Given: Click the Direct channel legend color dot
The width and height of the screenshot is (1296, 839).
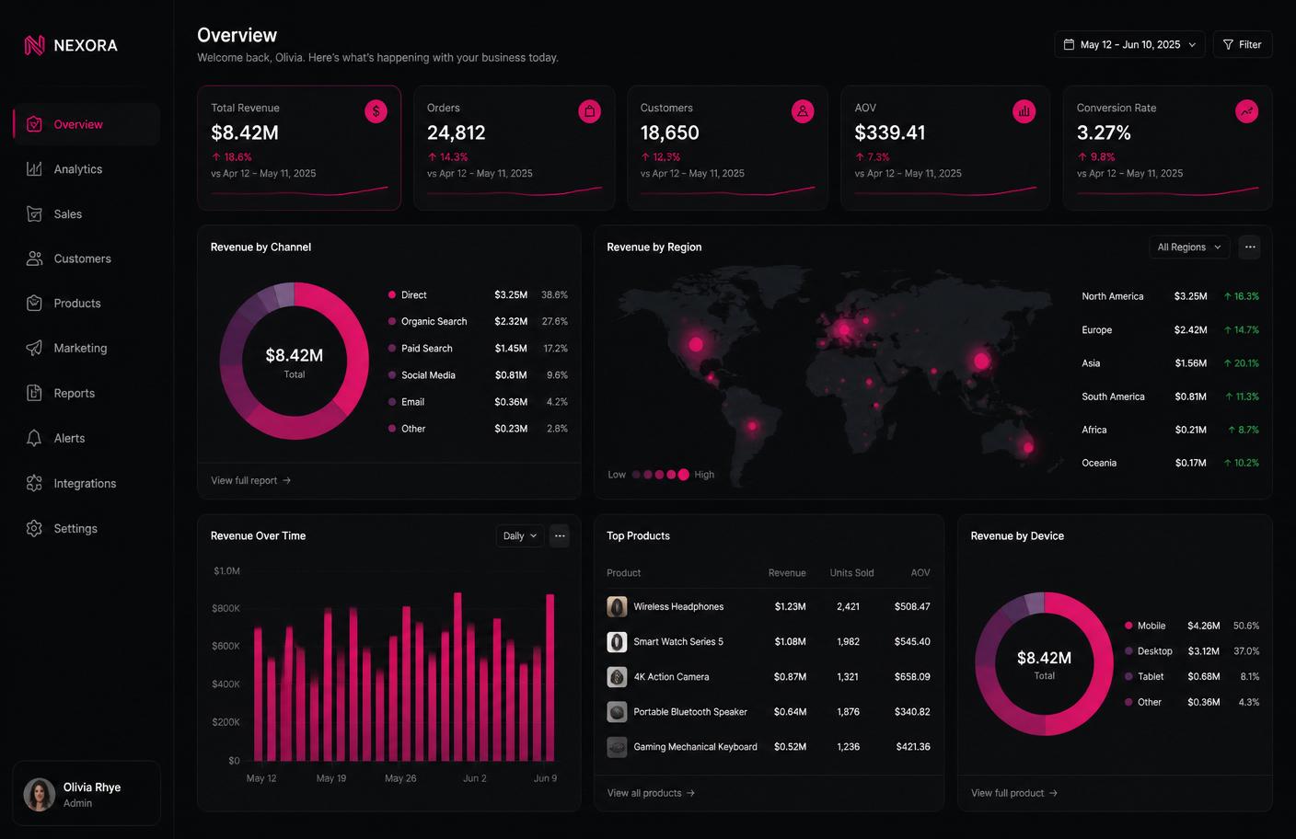Looking at the screenshot, I should 392,295.
